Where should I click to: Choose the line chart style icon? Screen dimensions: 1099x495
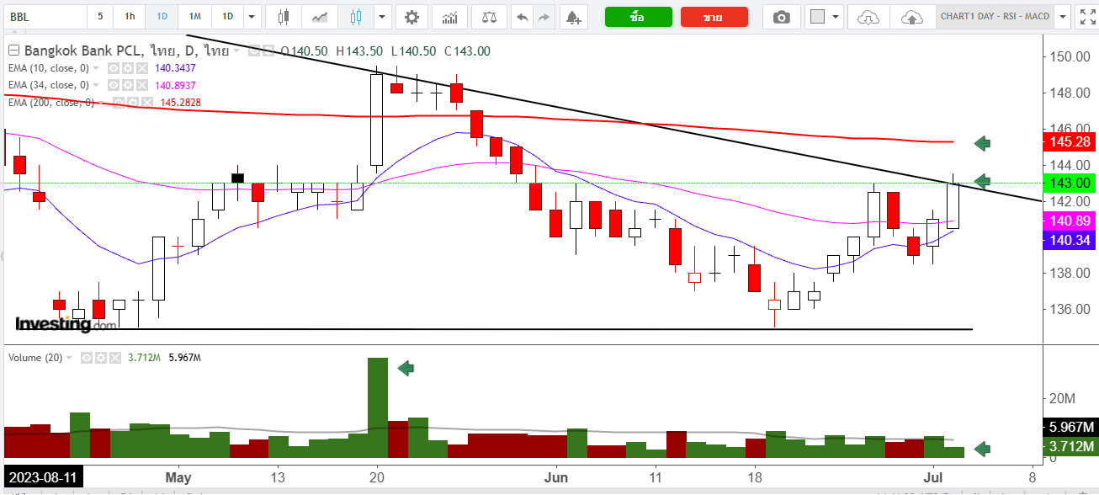(x=320, y=16)
